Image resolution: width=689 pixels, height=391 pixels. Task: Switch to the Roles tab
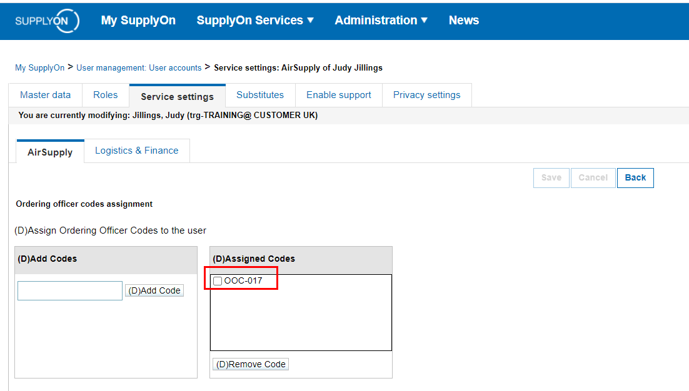pos(106,95)
